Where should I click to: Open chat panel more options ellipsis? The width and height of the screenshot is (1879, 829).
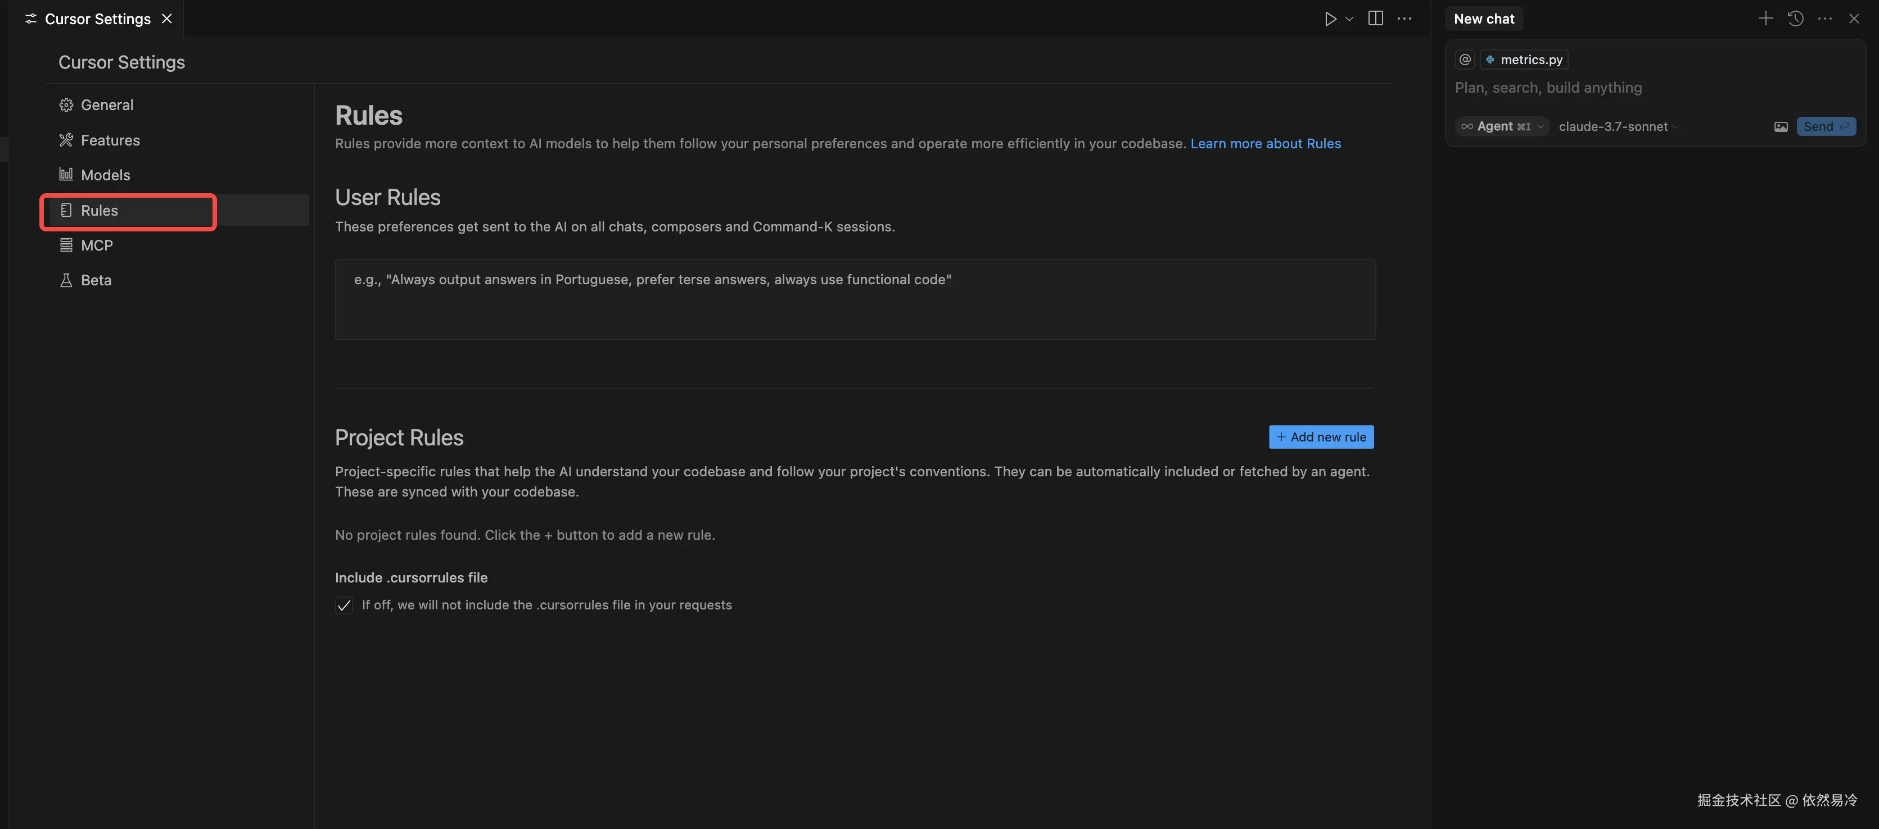click(x=1824, y=19)
